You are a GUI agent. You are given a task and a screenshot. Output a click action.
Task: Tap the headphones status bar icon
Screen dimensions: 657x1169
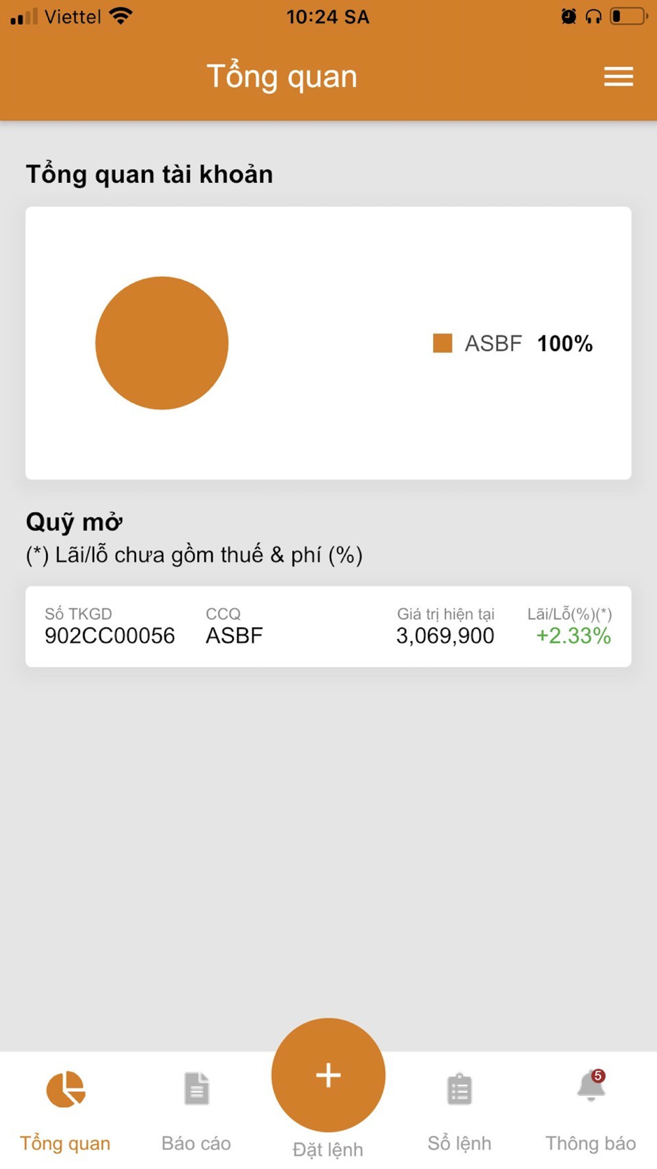pos(593,16)
